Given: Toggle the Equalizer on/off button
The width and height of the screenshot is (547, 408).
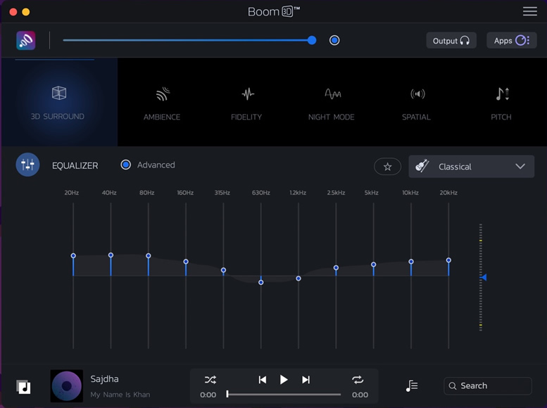Looking at the screenshot, I should pyautogui.click(x=27, y=165).
